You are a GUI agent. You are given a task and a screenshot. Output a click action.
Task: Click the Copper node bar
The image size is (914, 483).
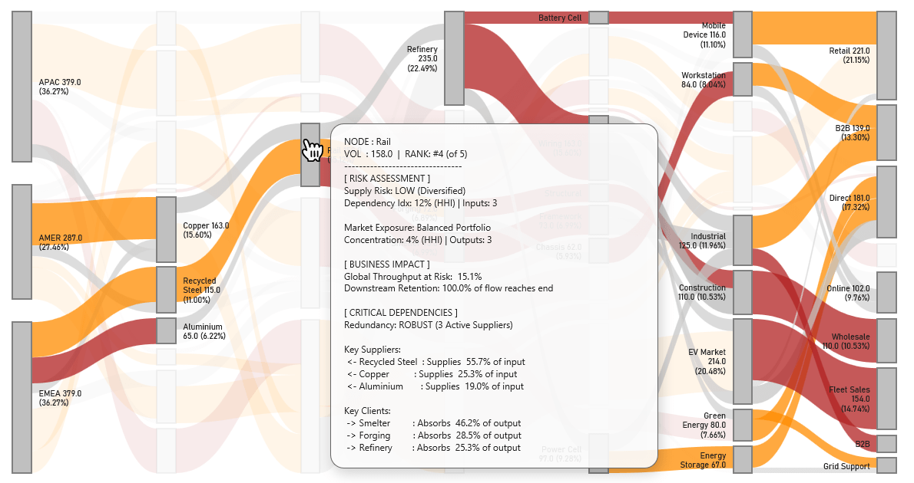pos(166,229)
